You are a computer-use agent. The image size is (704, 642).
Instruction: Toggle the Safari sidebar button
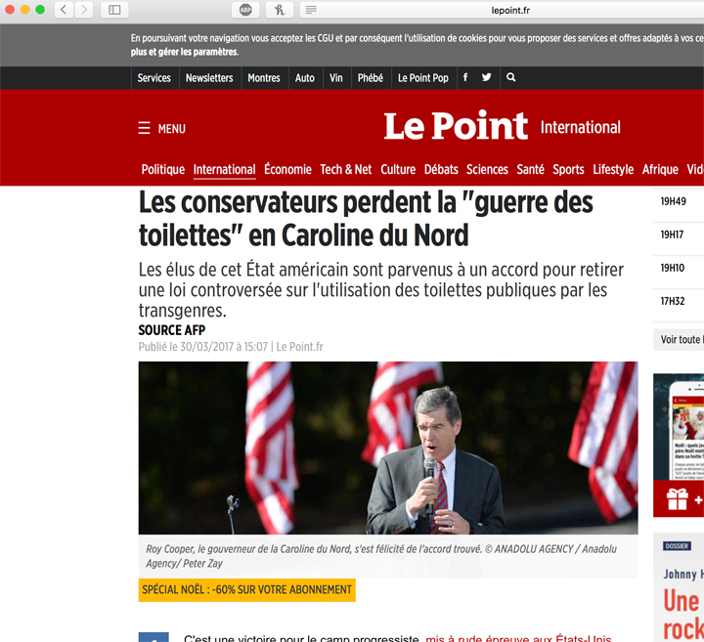[114, 10]
